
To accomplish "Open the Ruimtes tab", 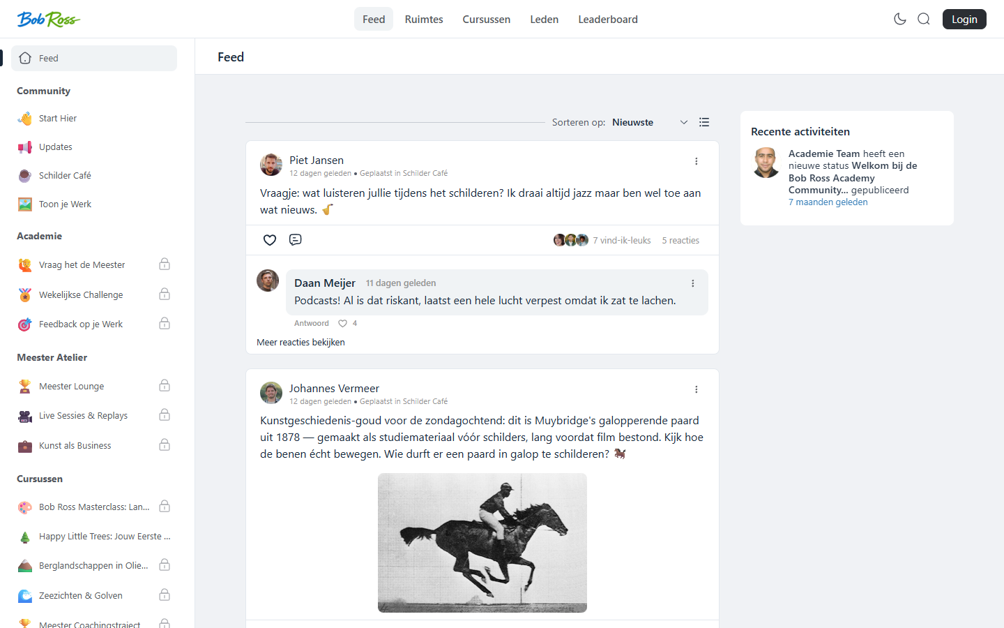I will 424,19.
